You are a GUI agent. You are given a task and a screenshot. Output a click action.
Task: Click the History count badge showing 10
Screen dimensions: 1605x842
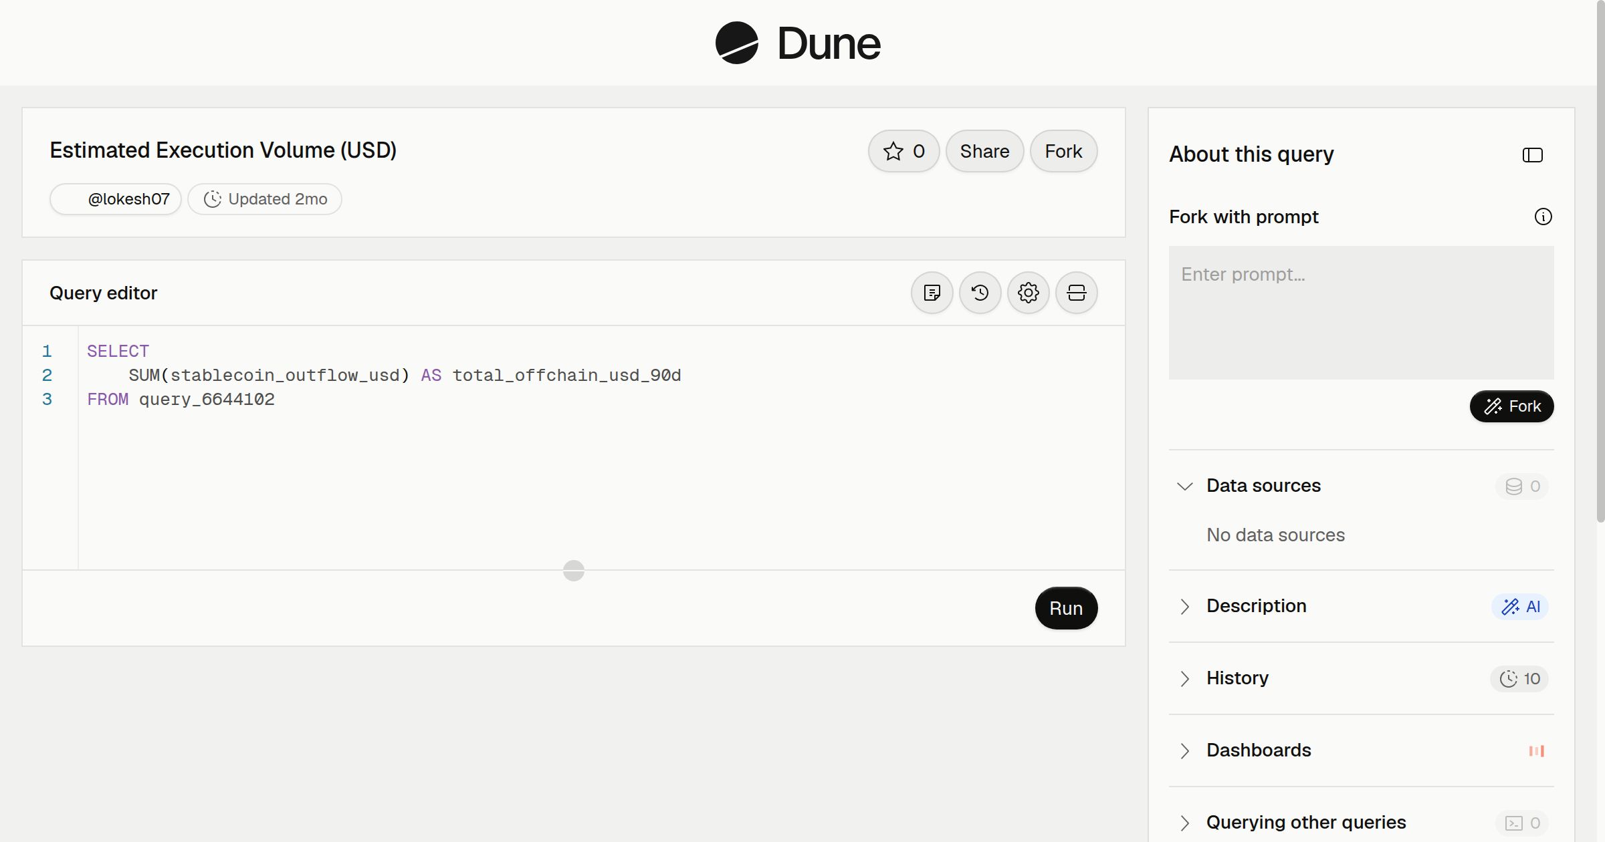(1519, 679)
